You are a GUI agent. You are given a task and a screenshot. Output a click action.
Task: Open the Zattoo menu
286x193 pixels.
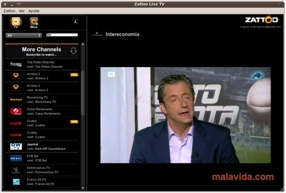coord(9,11)
